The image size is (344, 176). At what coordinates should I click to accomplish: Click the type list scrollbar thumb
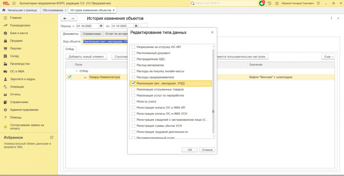tap(213, 111)
